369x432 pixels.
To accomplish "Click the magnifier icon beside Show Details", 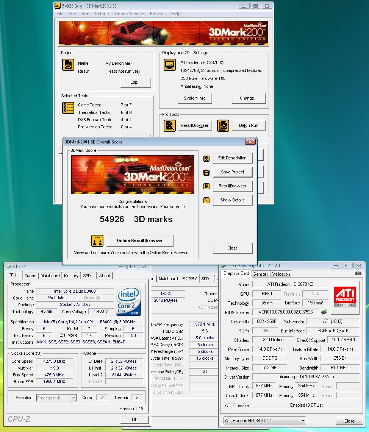I will tap(206, 200).
